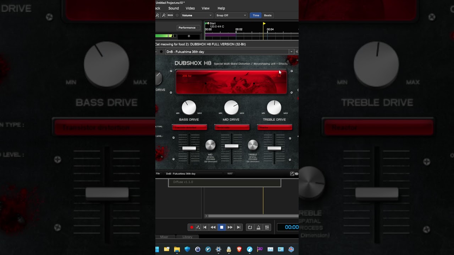Screen dimensions: 454x255
Task: Open Windows Security shield in taskbar
Action: [187, 249]
